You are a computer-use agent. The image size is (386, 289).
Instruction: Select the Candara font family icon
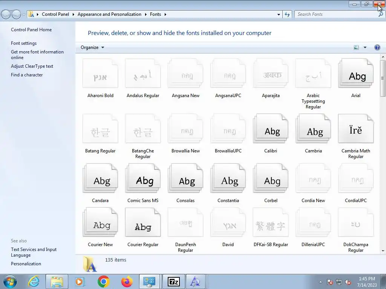[100, 178]
